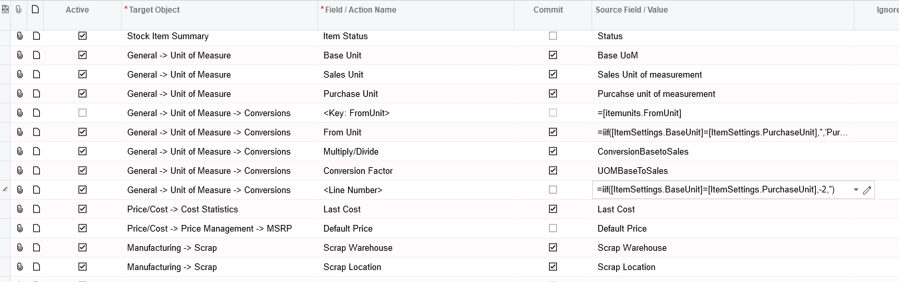Image resolution: width=899 pixels, height=282 pixels.
Task: Click the Line Number formula input field
Action: tap(719, 190)
